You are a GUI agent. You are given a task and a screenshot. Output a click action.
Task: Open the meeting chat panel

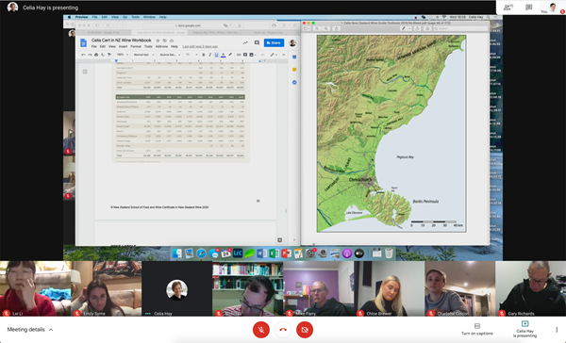pyautogui.click(x=529, y=7)
